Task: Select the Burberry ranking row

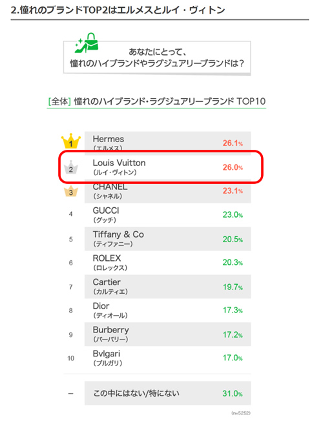Action: (x=168, y=334)
